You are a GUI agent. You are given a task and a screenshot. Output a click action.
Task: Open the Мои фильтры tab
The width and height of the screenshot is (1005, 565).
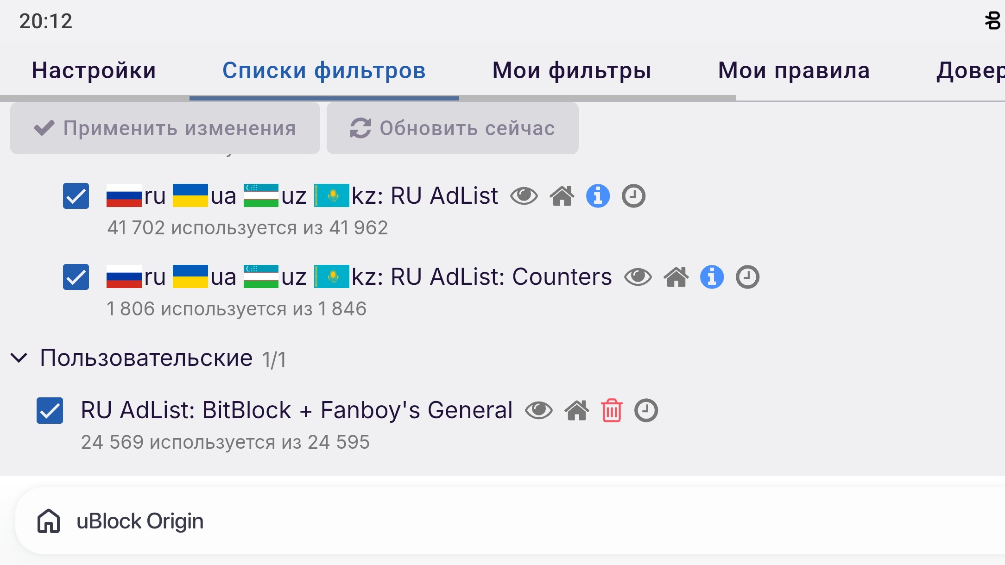click(x=572, y=70)
